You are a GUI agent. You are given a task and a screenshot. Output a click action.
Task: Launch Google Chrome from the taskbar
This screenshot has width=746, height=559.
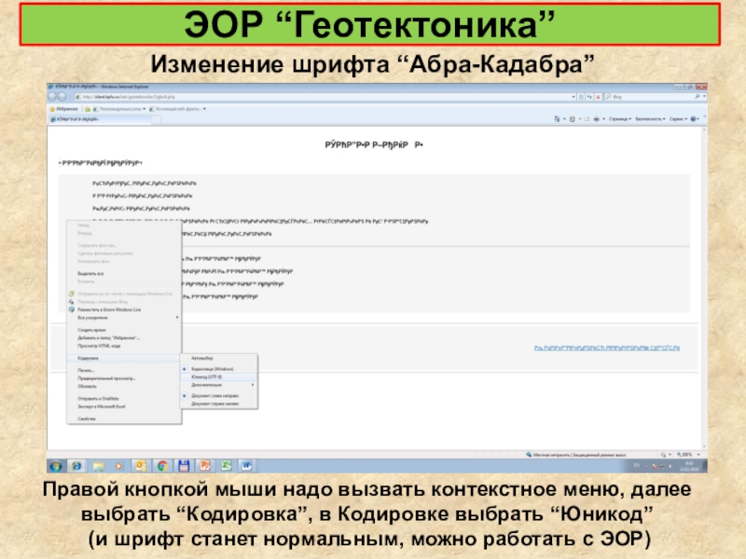click(161, 464)
